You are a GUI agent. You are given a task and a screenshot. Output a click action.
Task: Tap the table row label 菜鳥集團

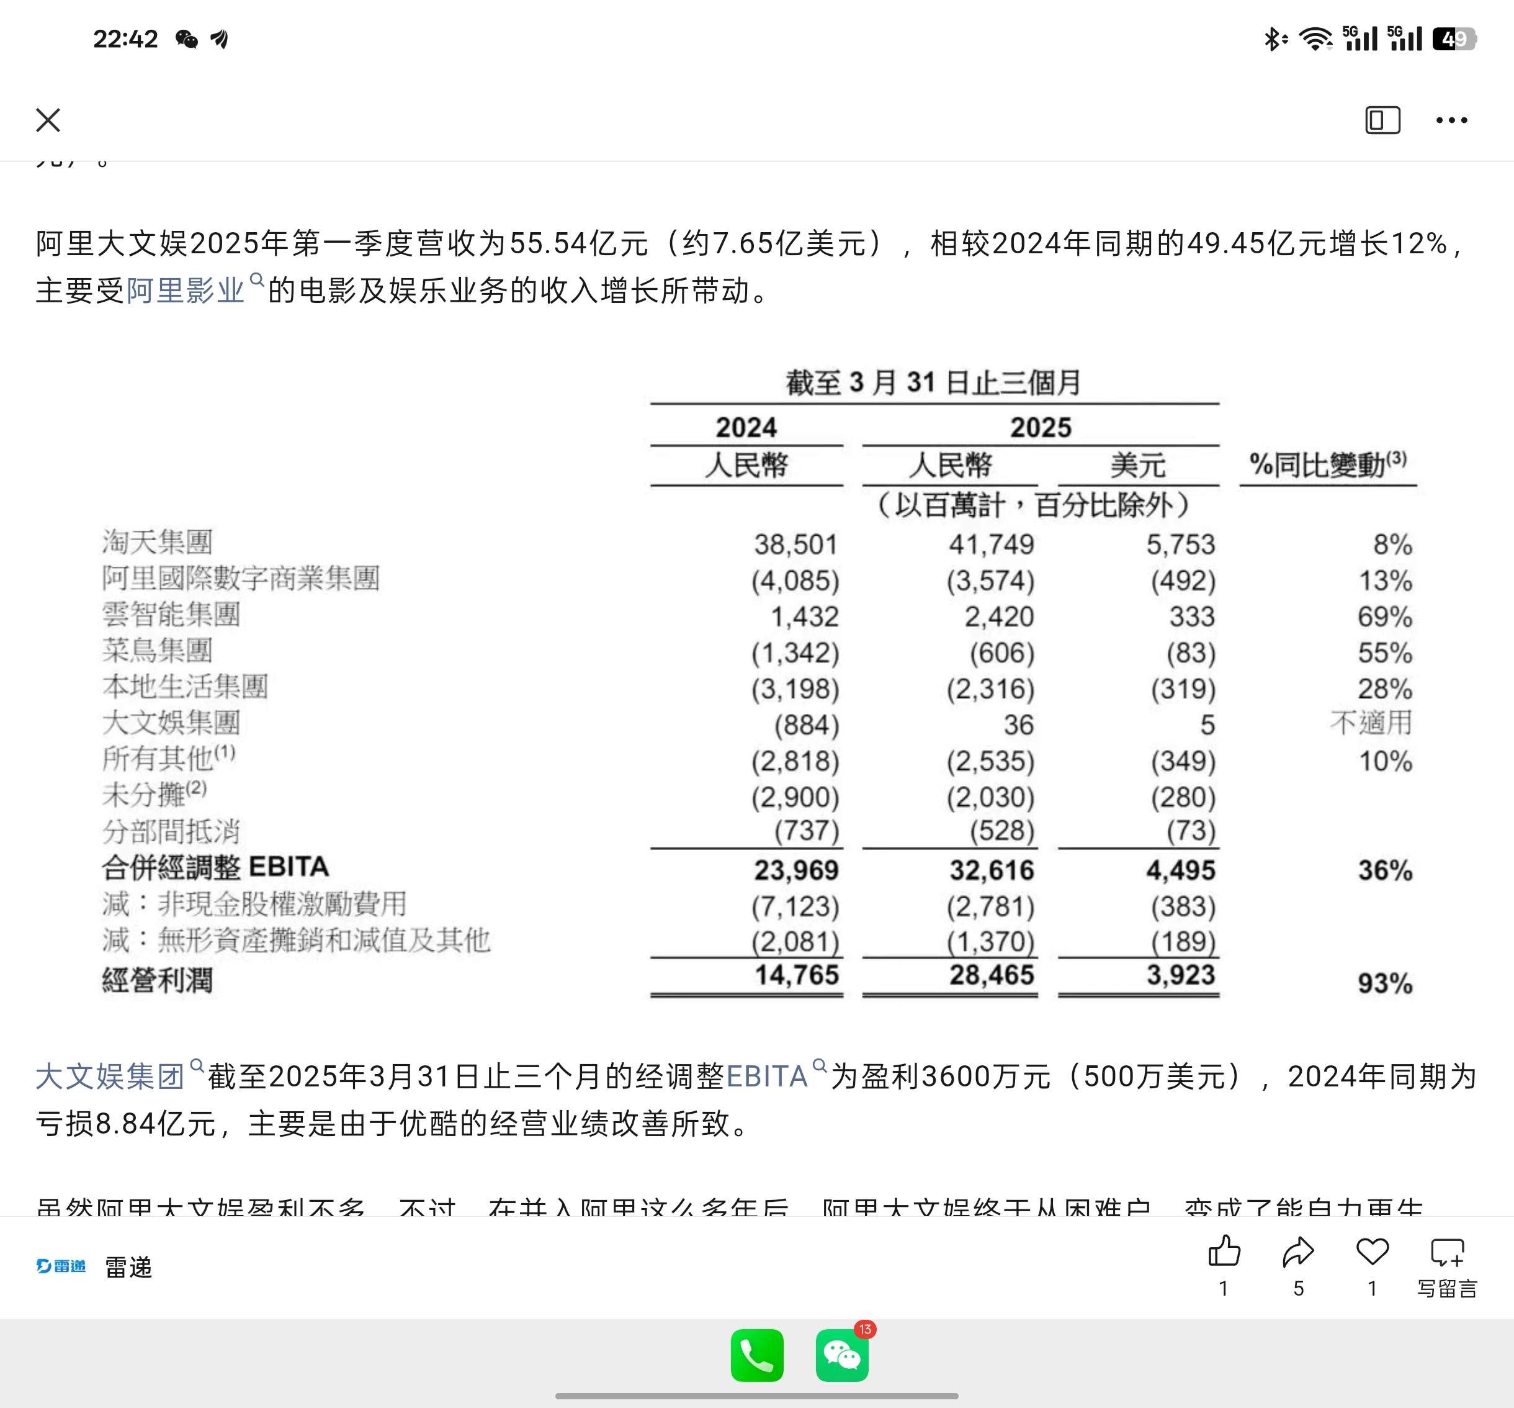(157, 650)
